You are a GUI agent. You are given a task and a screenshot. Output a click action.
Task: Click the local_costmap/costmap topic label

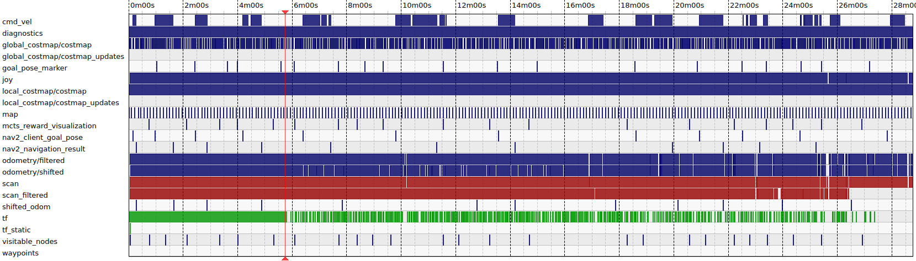coord(44,91)
